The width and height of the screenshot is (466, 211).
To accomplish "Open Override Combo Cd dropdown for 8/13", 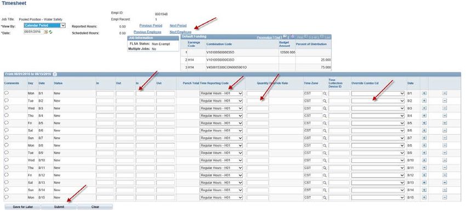I will (x=378, y=183).
